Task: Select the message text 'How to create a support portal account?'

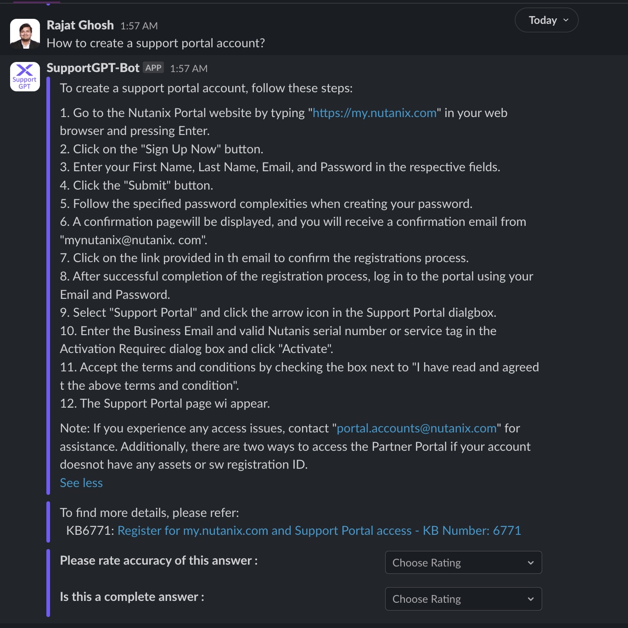Action: pos(156,43)
